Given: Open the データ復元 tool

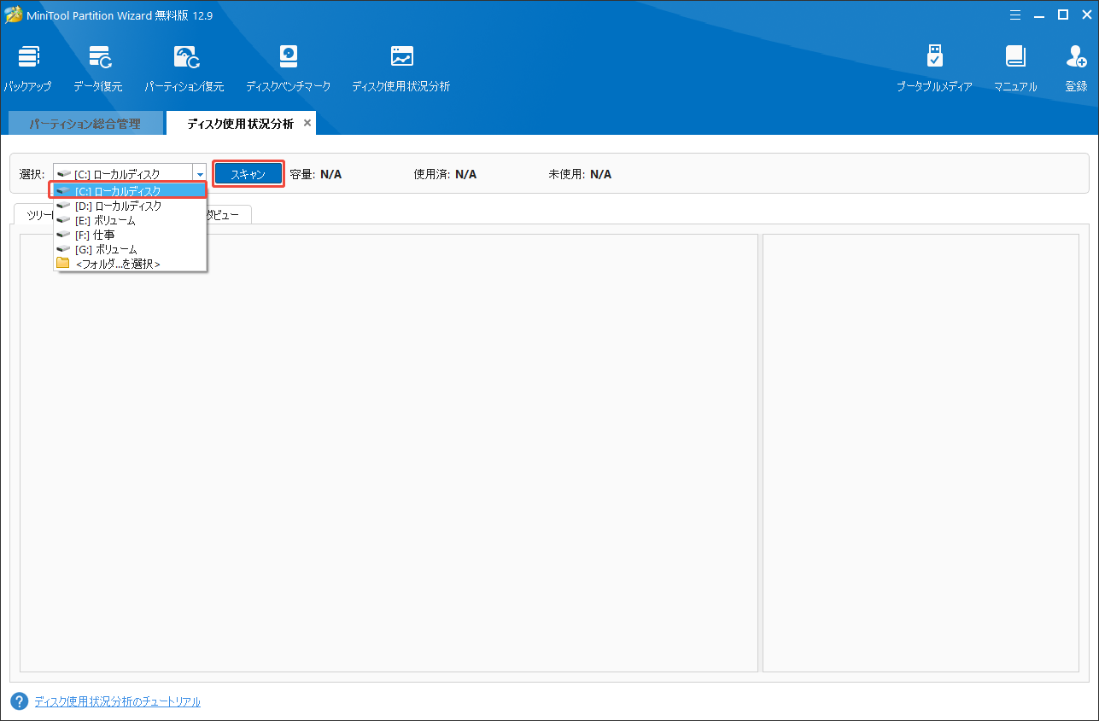Looking at the screenshot, I should (98, 68).
